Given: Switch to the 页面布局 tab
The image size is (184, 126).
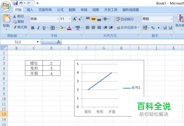Looking at the screenshot, I should pyautogui.click(x=45, y=10).
